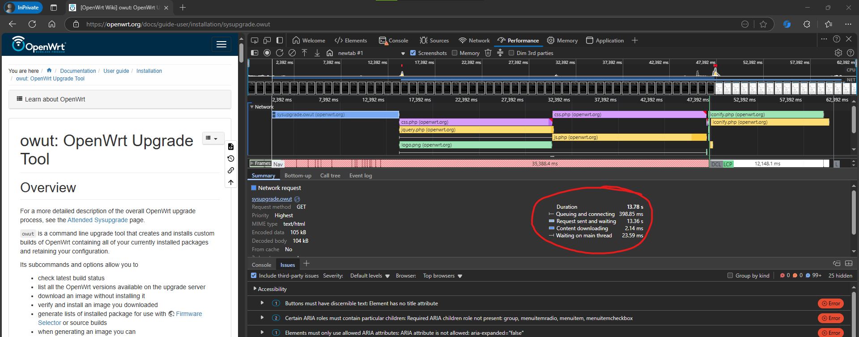Go to User guide breadcrumb link
859x337 pixels.
click(116, 71)
